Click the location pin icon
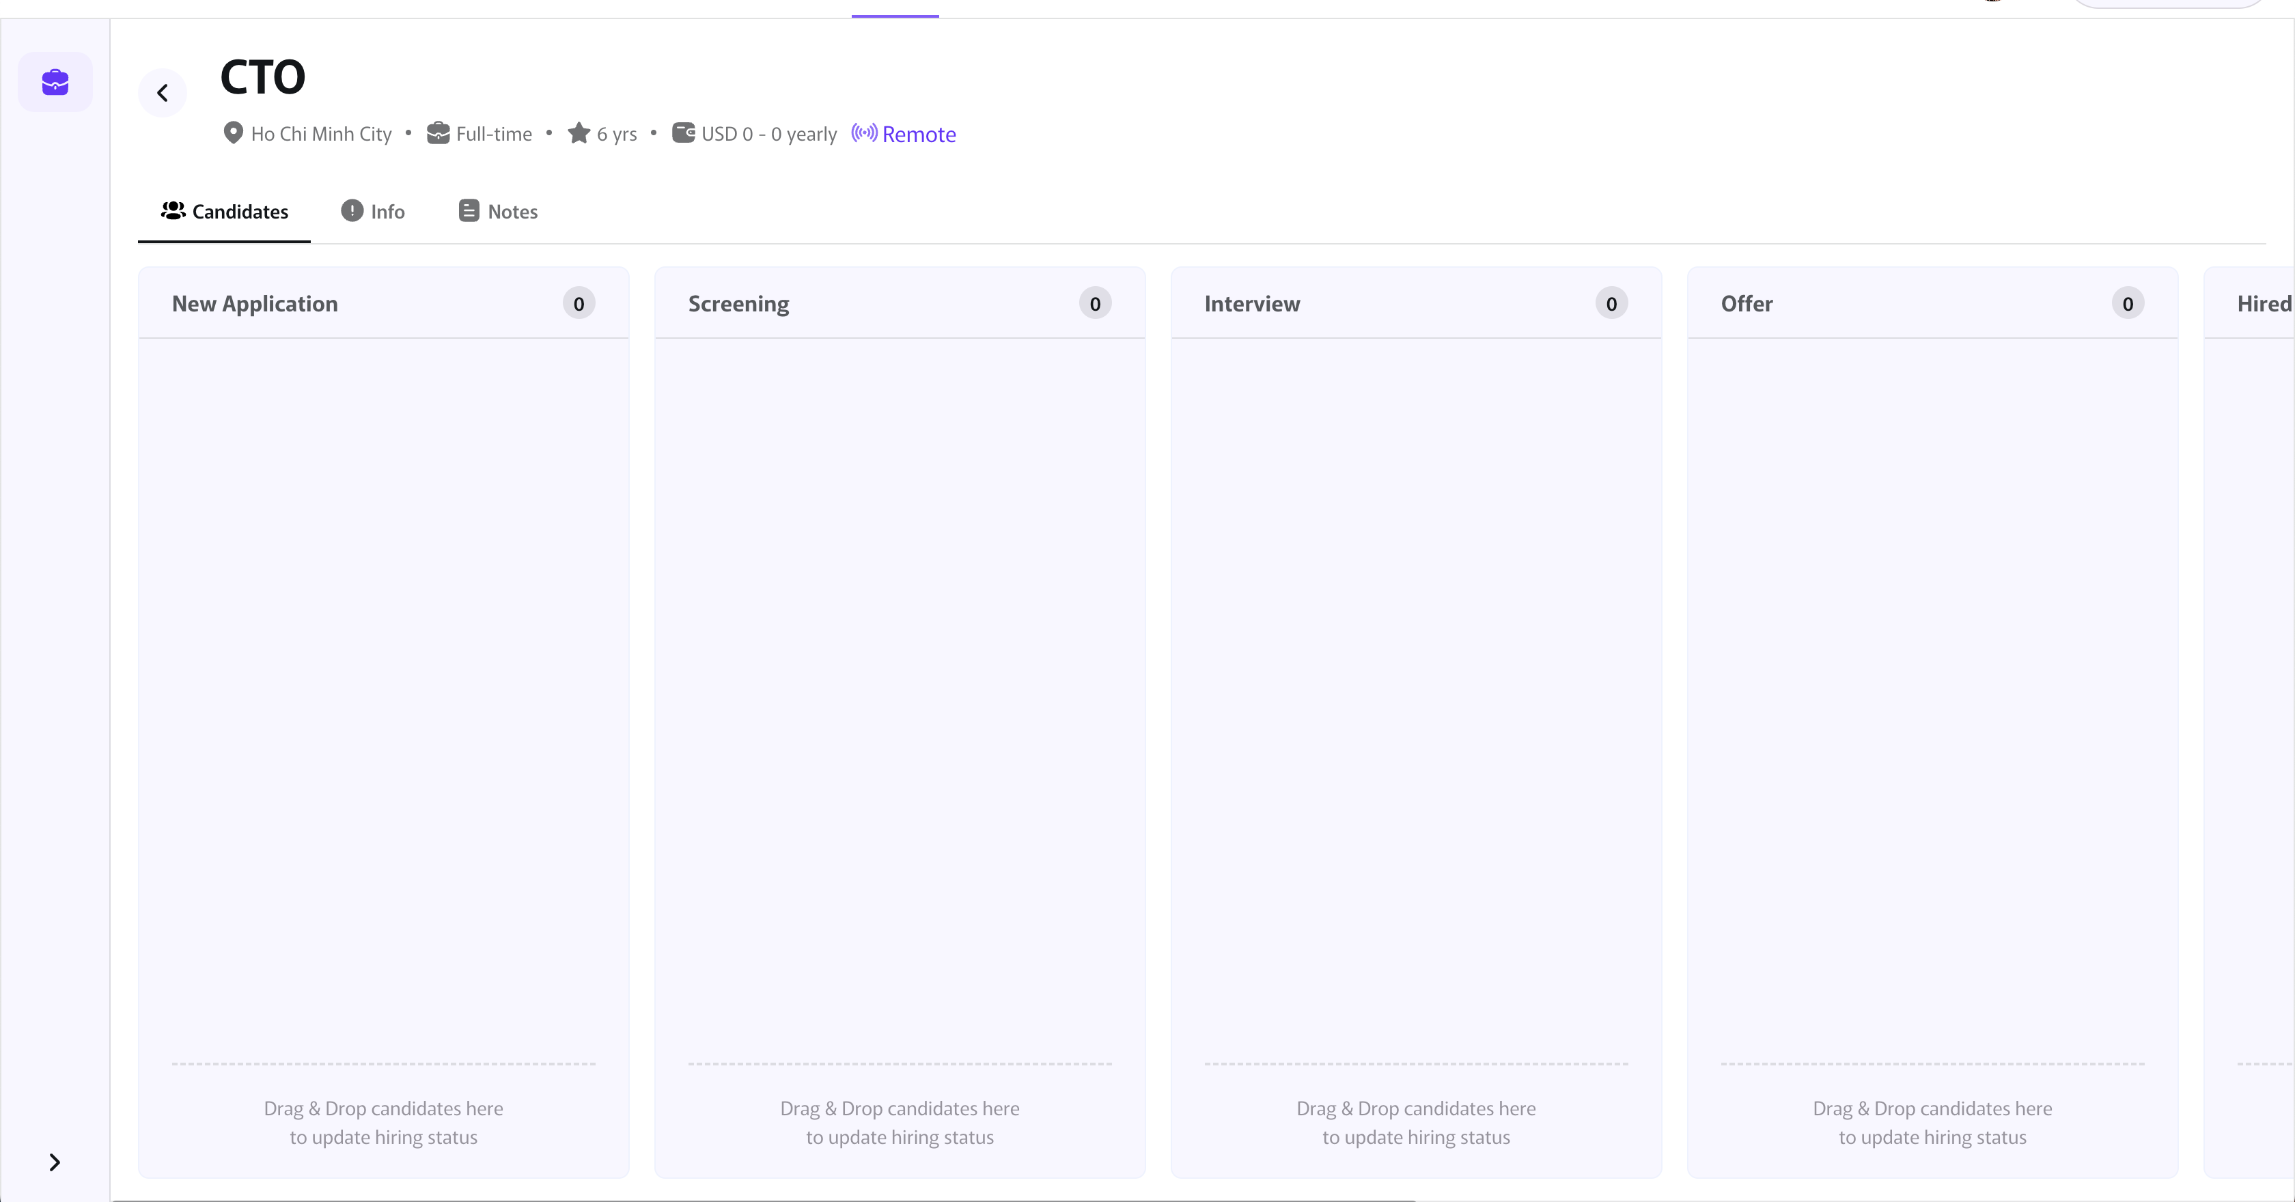This screenshot has width=2295, height=1202. pos(232,132)
